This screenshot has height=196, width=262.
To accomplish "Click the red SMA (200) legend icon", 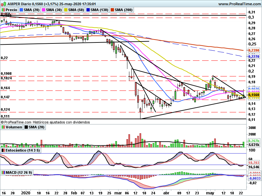I will point(112,10).
